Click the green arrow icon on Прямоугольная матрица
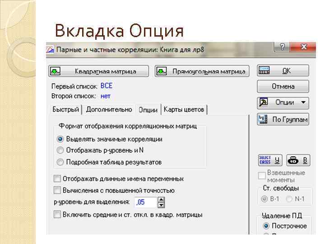 (x=162, y=71)
